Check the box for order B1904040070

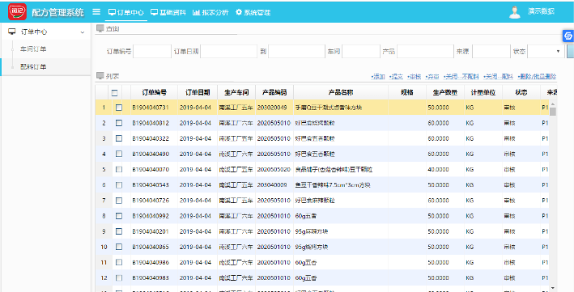tap(119, 169)
